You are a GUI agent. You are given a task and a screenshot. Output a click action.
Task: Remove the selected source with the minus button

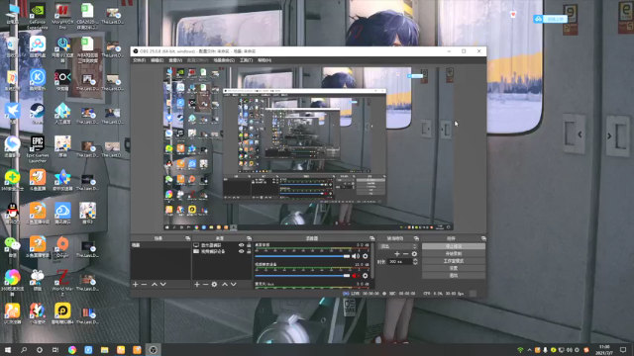point(205,285)
